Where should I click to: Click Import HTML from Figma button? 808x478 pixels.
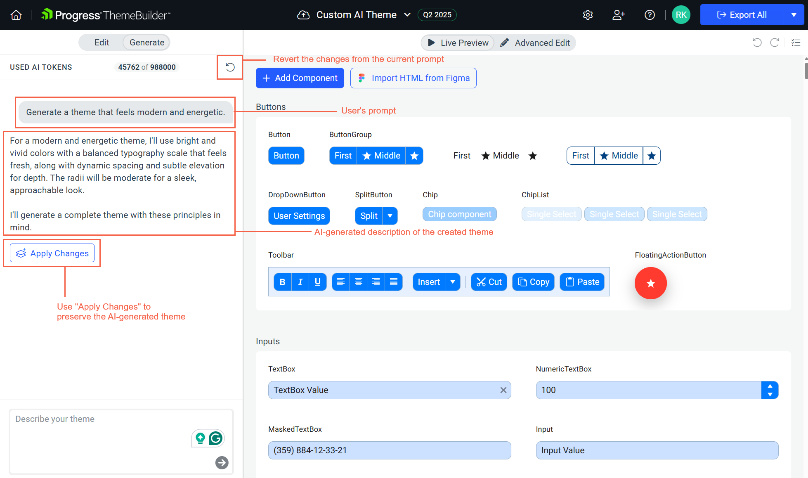pos(413,78)
